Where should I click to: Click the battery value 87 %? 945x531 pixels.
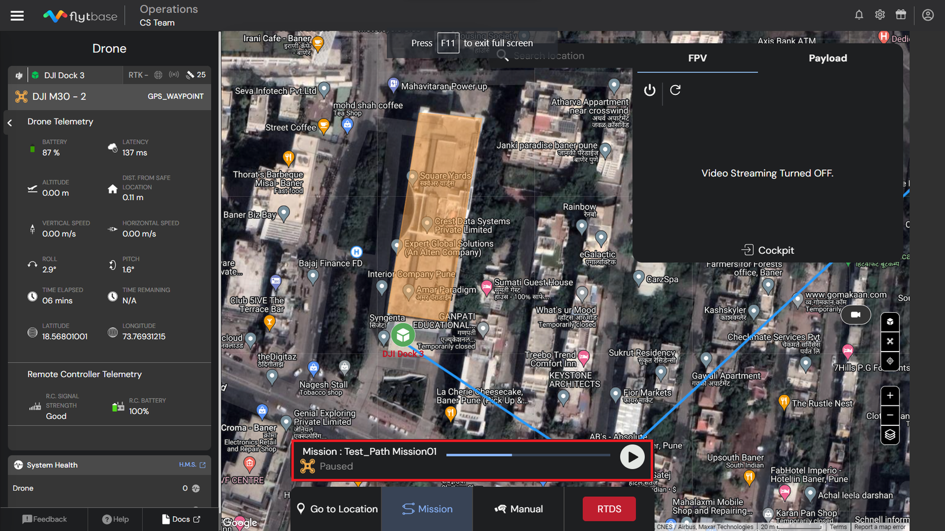point(51,153)
